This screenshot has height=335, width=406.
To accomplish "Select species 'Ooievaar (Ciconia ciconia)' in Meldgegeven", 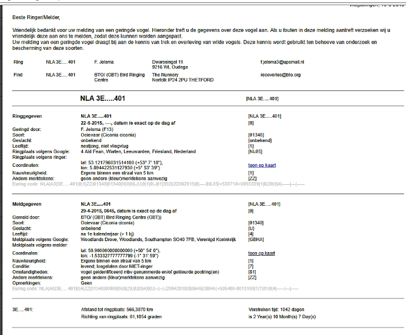I will point(107,223).
